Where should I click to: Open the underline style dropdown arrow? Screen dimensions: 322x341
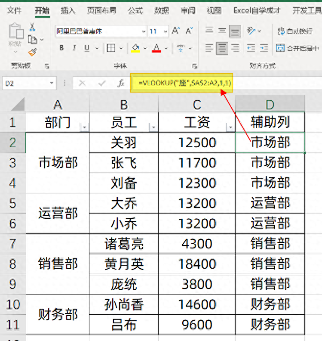coord(97,48)
